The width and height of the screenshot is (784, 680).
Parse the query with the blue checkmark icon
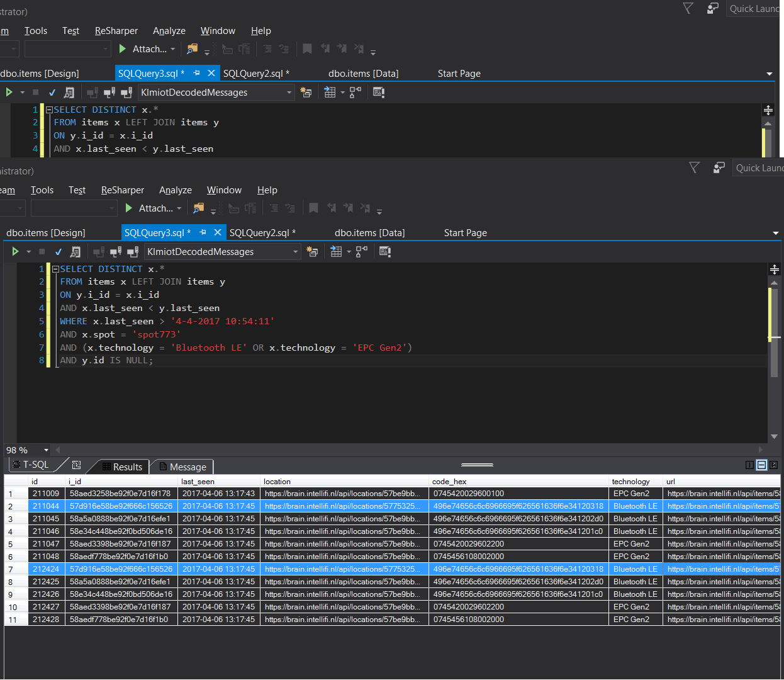tap(58, 251)
